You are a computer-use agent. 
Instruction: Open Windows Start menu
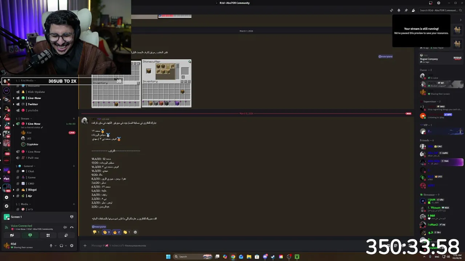[x=168, y=257]
